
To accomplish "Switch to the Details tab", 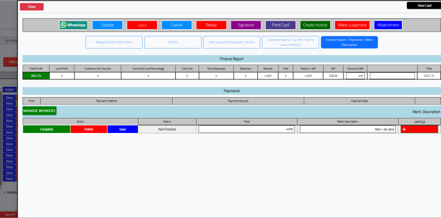I will click(173, 42).
